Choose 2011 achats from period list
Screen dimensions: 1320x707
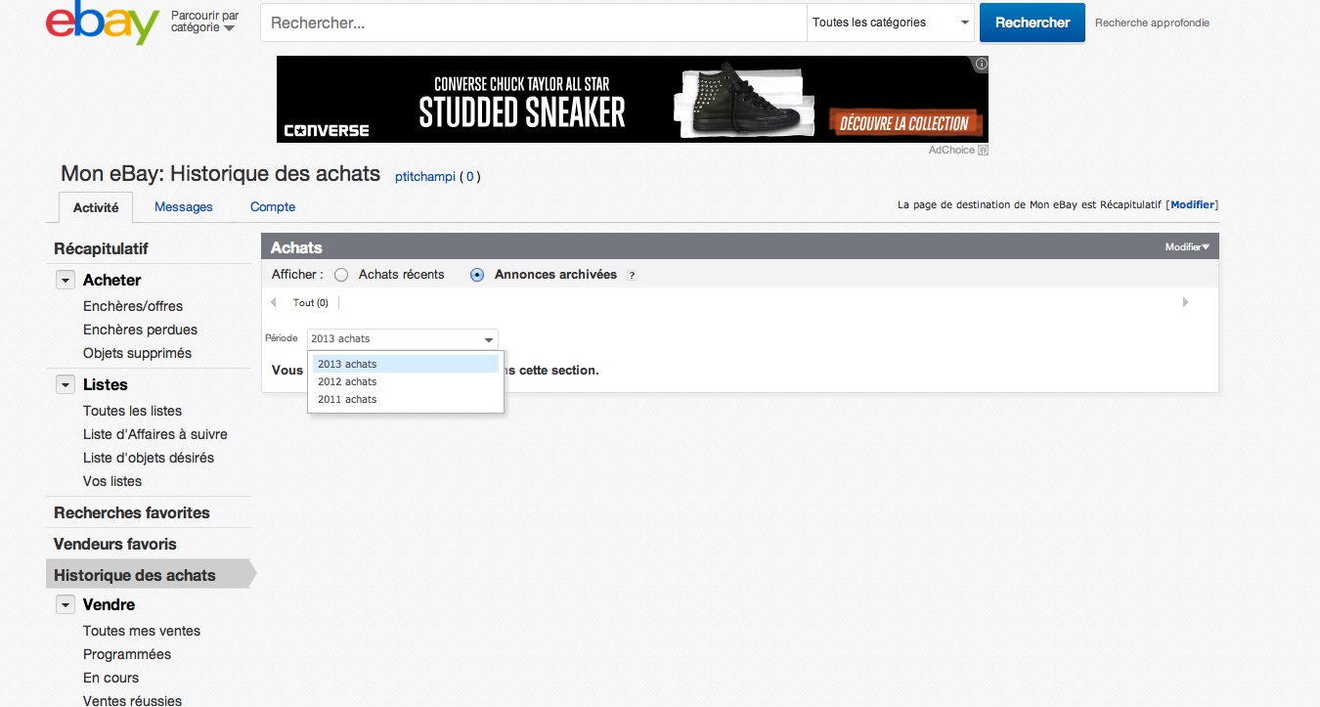coord(347,399)
